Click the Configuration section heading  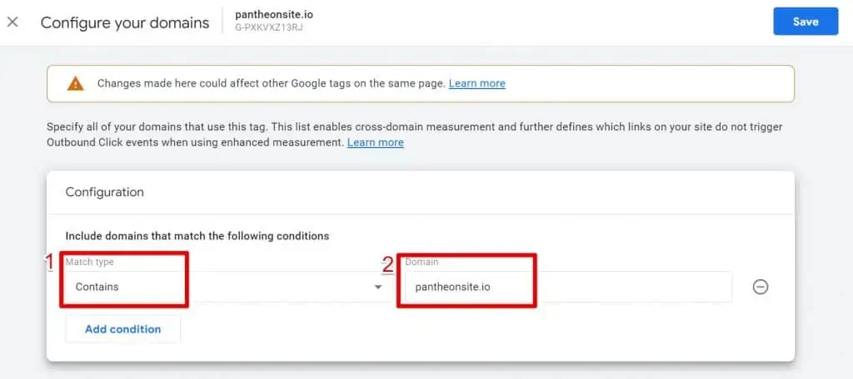[104, 192]
